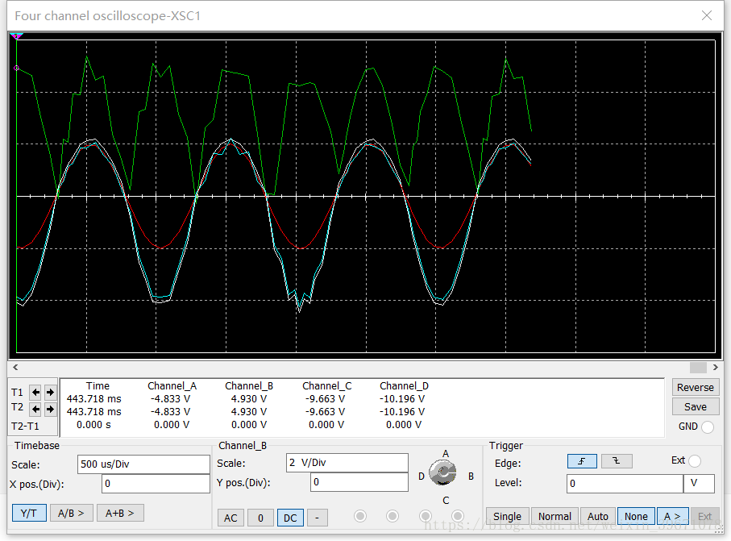
Task: Click channel letter B beside the knob
Action: point(471,476)
